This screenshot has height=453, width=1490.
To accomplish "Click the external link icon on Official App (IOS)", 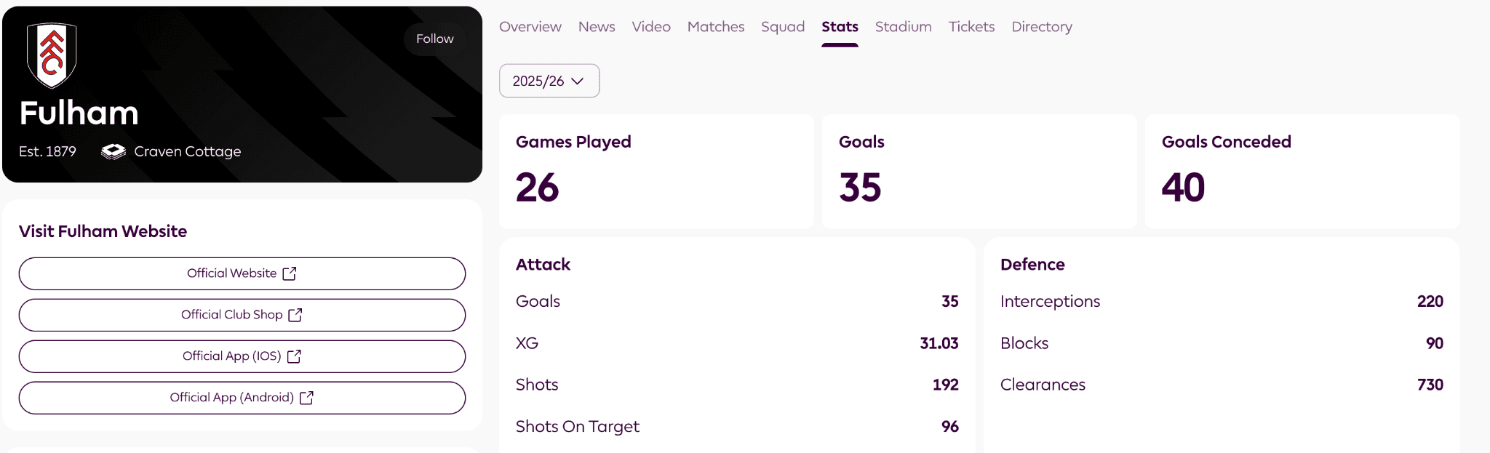I will pyautogui.click(x=294, y=356).
